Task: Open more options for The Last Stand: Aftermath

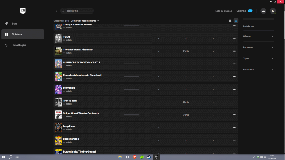Action: tap(234, 51)
